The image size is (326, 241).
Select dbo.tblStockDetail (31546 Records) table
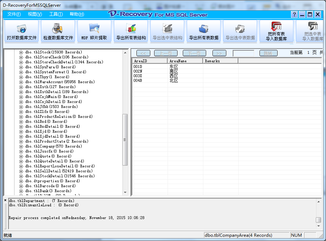tap(60, 176)
